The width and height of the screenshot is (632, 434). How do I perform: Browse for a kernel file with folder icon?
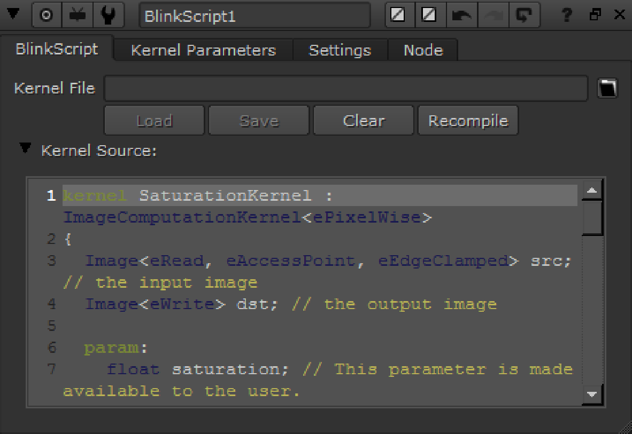607,89
